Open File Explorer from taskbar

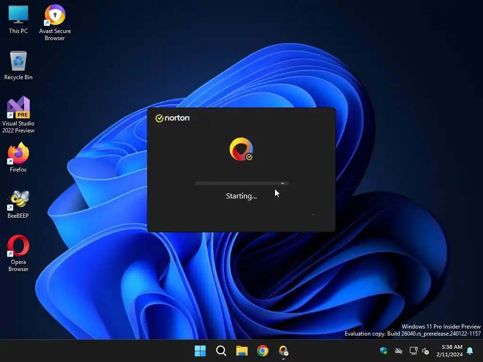pos(242,351)
